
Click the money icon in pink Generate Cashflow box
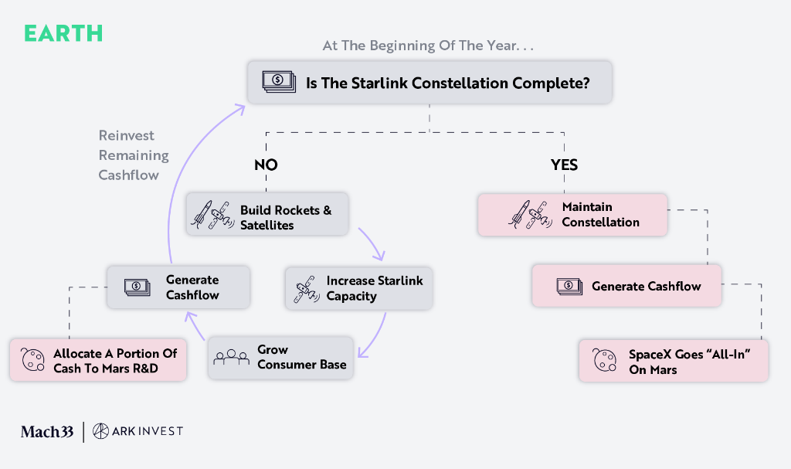(569, 287)
